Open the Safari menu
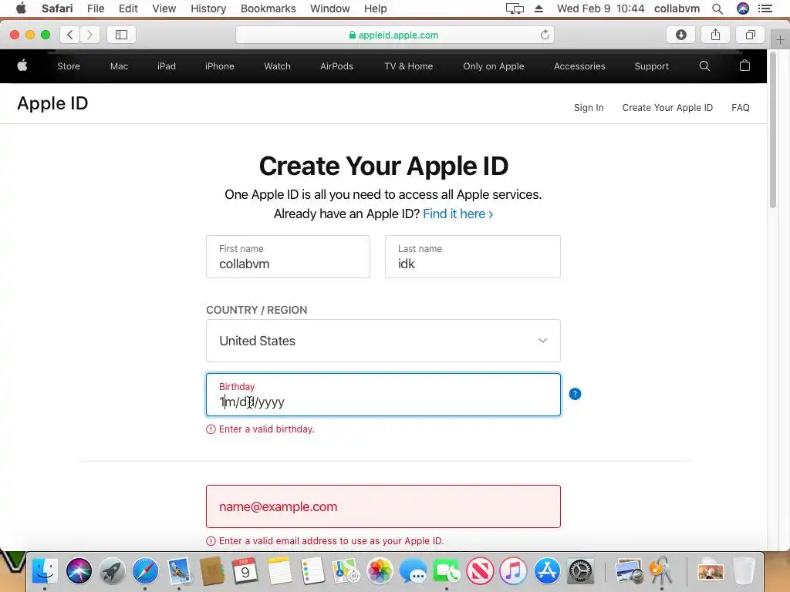The width and height of the screenshot is (790, 592). [57, 8]
